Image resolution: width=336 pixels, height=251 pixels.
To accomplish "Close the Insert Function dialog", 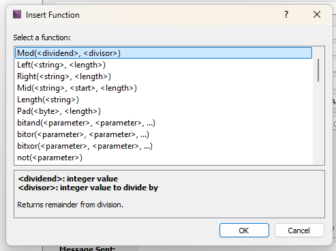I will click(317, 14).
